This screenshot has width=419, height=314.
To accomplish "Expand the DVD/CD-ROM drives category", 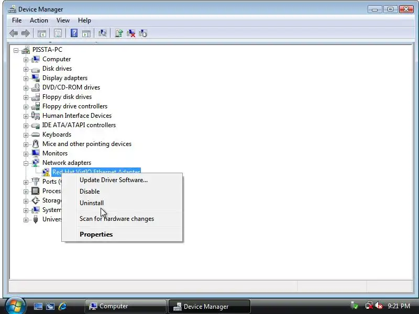I will click(x=26, y=88).
